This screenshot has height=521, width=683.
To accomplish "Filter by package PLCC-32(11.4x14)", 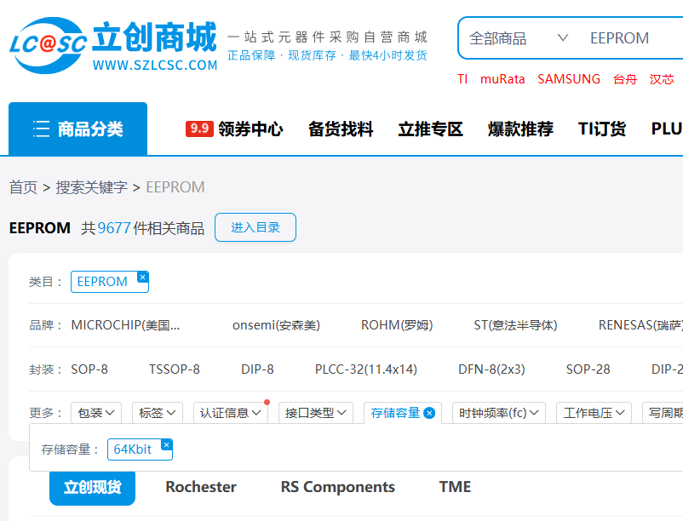I will coord(366,369).
